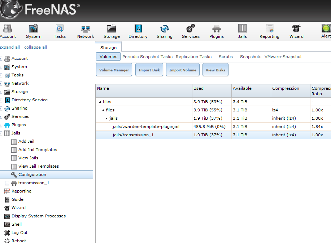Click the Directory Service icon in sidebar
Image resolution: width=331 pixels, height=243 pixels.
click(x=7, y=100)
